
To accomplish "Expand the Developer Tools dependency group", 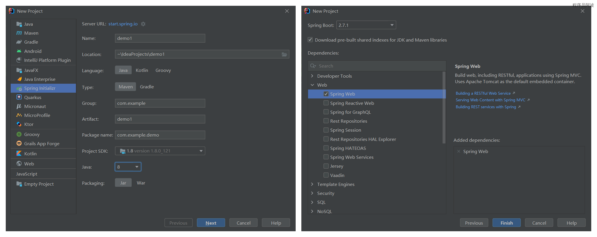I will [312, 76].
